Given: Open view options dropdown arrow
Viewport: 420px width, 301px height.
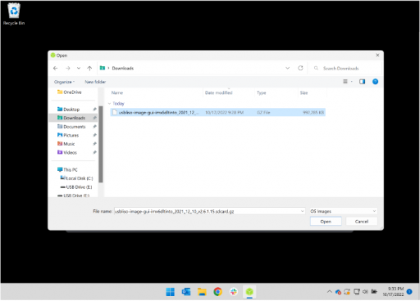Looking at the screenshot, I should click(352, 82).
